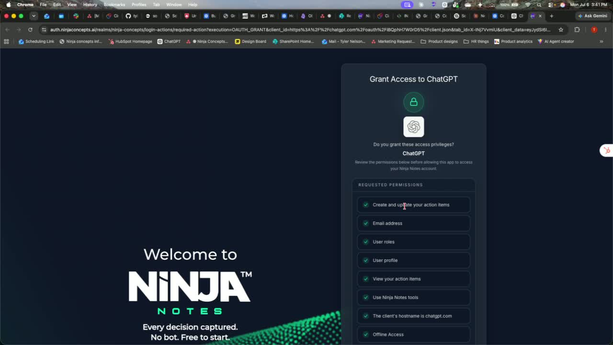The height and width of the screenshot is (345, 613).
Task: Open the Chrome profile avatar T
Action: pos(594,30)
